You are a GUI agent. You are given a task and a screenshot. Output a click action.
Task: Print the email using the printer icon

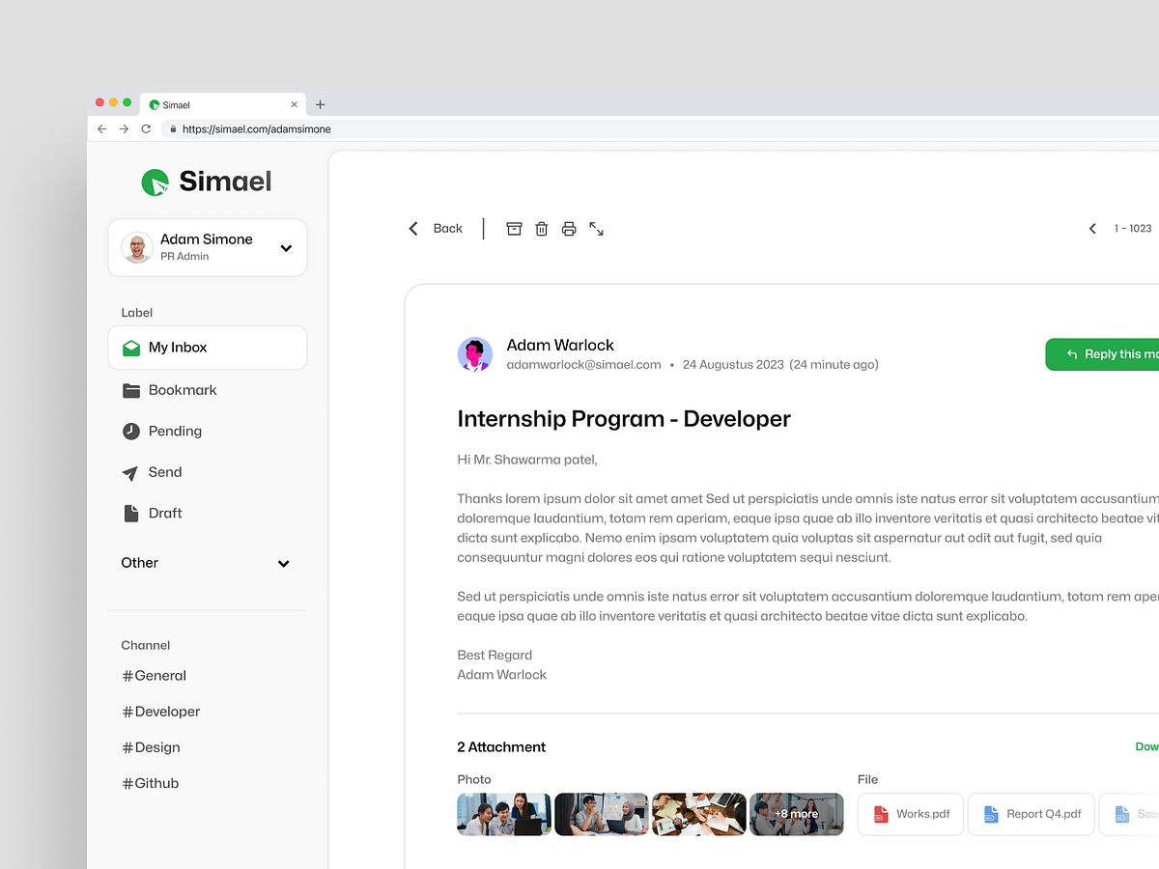point(569,228)
